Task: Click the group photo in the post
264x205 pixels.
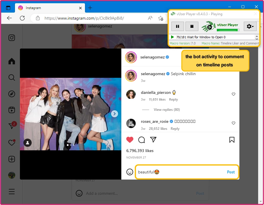Action: coord(71,114)
